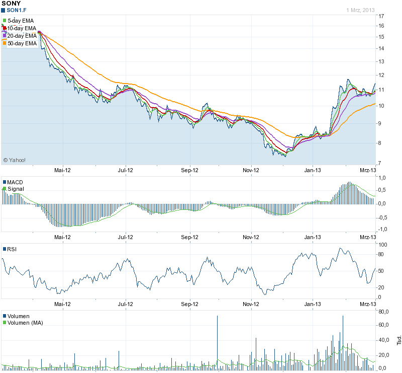Click the 1 Mrz, 2013 date label
This screenshot has width=402, height=373.
360,10
